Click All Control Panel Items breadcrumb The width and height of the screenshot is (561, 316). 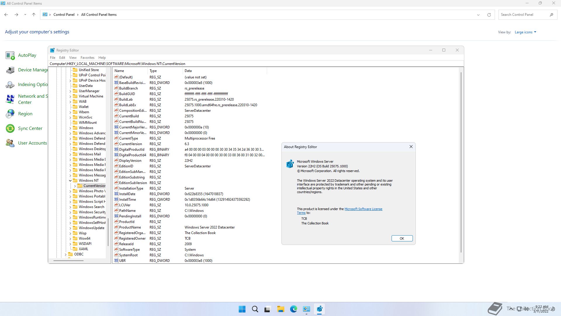coord(99,15)
